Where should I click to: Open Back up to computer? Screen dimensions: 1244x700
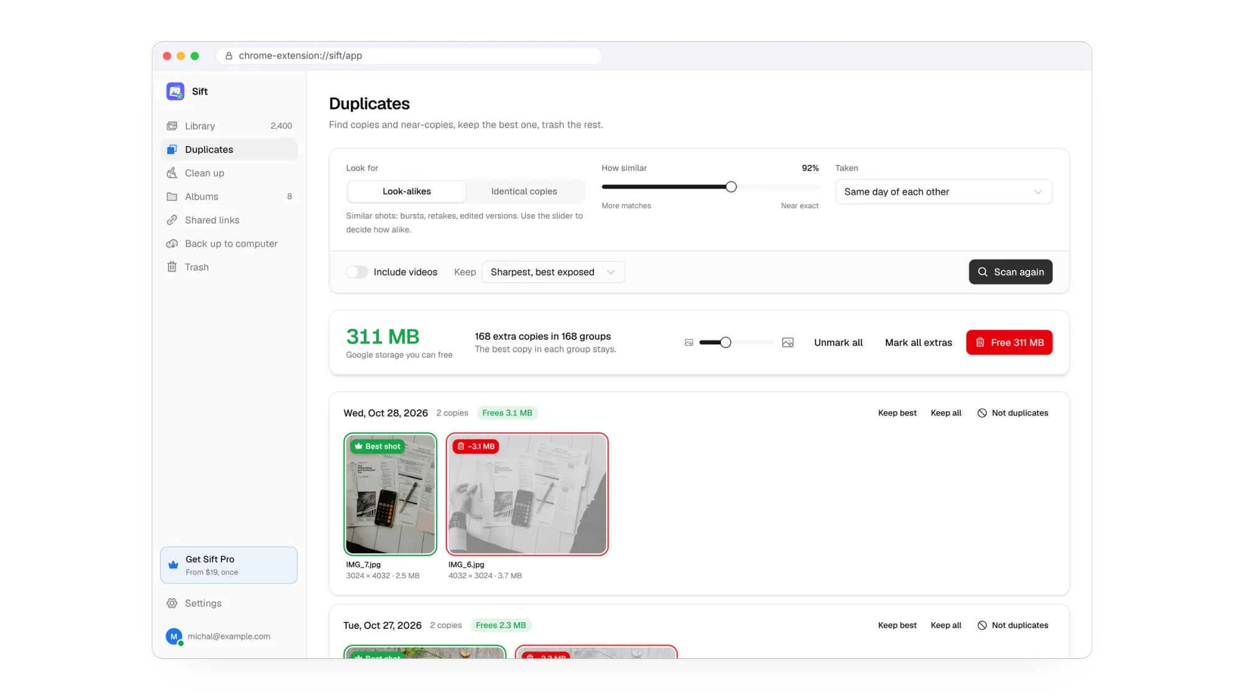pos(229,244)
